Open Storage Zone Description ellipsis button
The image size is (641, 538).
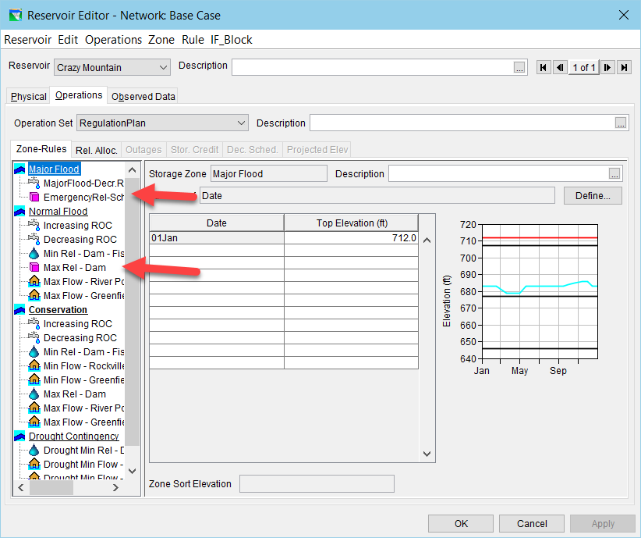tap(614, 174)
